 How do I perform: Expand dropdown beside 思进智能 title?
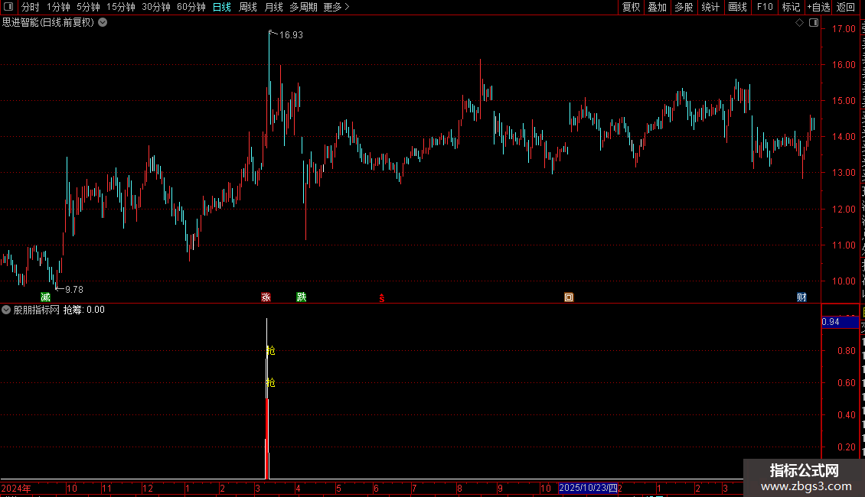click(x=103, y=23)
